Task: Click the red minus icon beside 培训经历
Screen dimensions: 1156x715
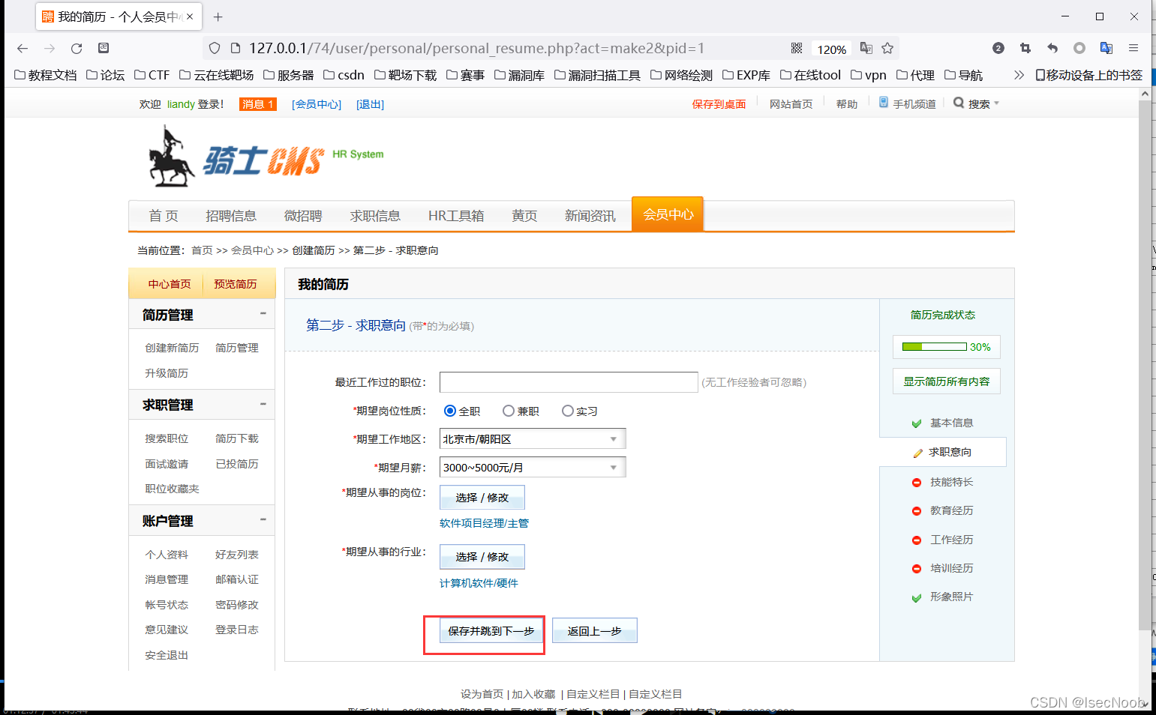Action: [917, 568]
